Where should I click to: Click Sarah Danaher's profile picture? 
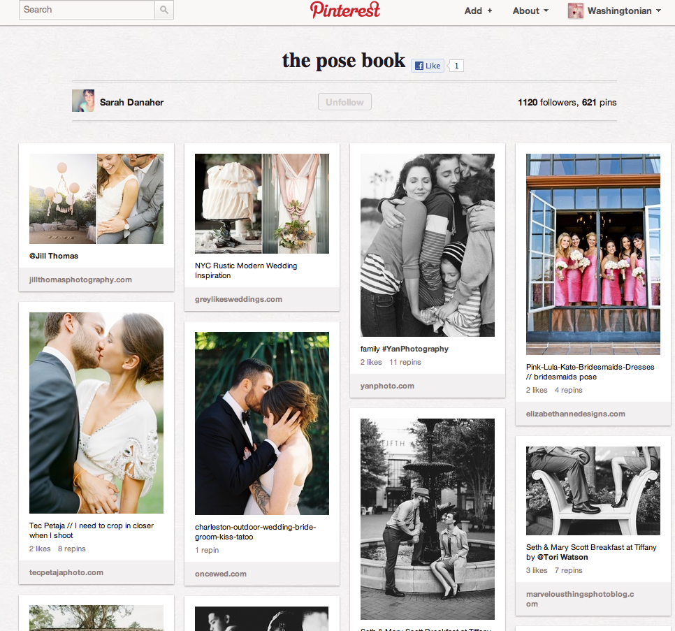point(83,101)
